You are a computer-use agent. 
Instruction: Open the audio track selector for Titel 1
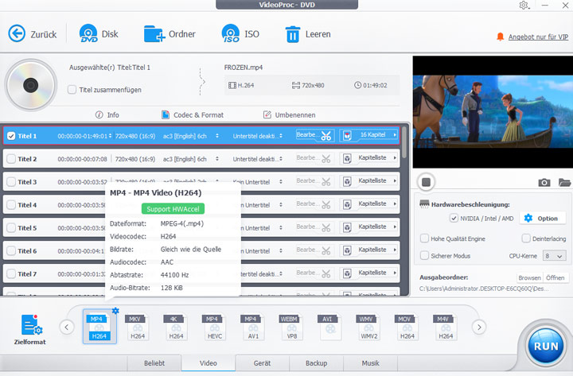point(217,136)
